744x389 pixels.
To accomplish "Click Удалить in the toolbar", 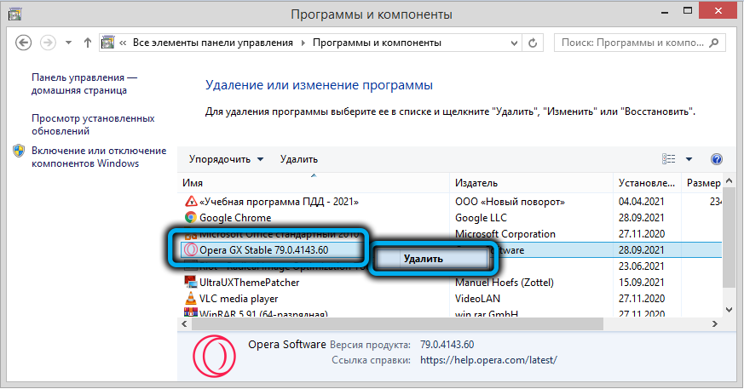I will click(x=298, y=159).
